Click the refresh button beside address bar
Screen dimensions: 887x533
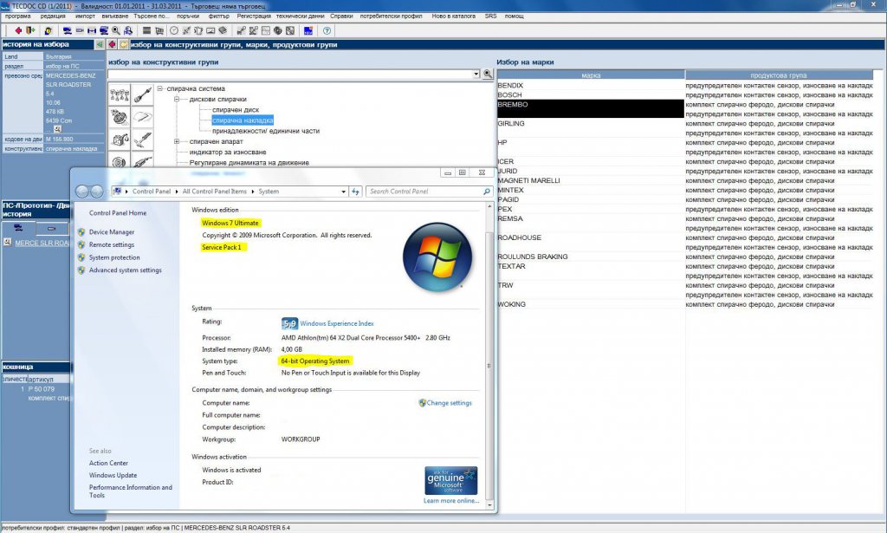(x=355, y=192)
